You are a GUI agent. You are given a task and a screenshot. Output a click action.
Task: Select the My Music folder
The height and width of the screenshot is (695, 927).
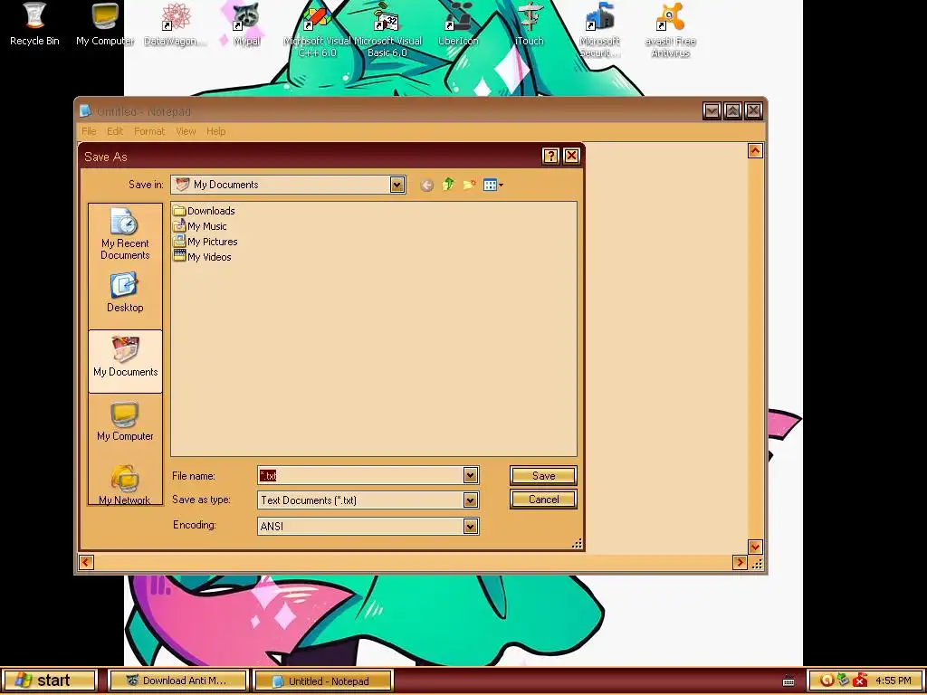click(x=200, y=226)
